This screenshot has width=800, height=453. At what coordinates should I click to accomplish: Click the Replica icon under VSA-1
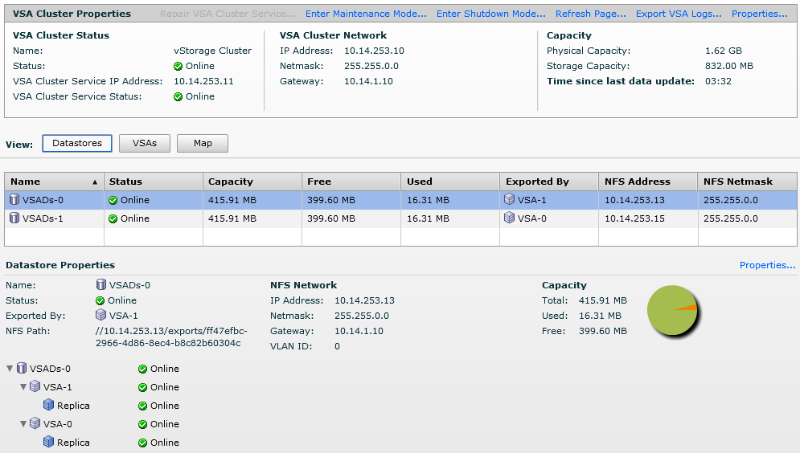pos(48,405)
